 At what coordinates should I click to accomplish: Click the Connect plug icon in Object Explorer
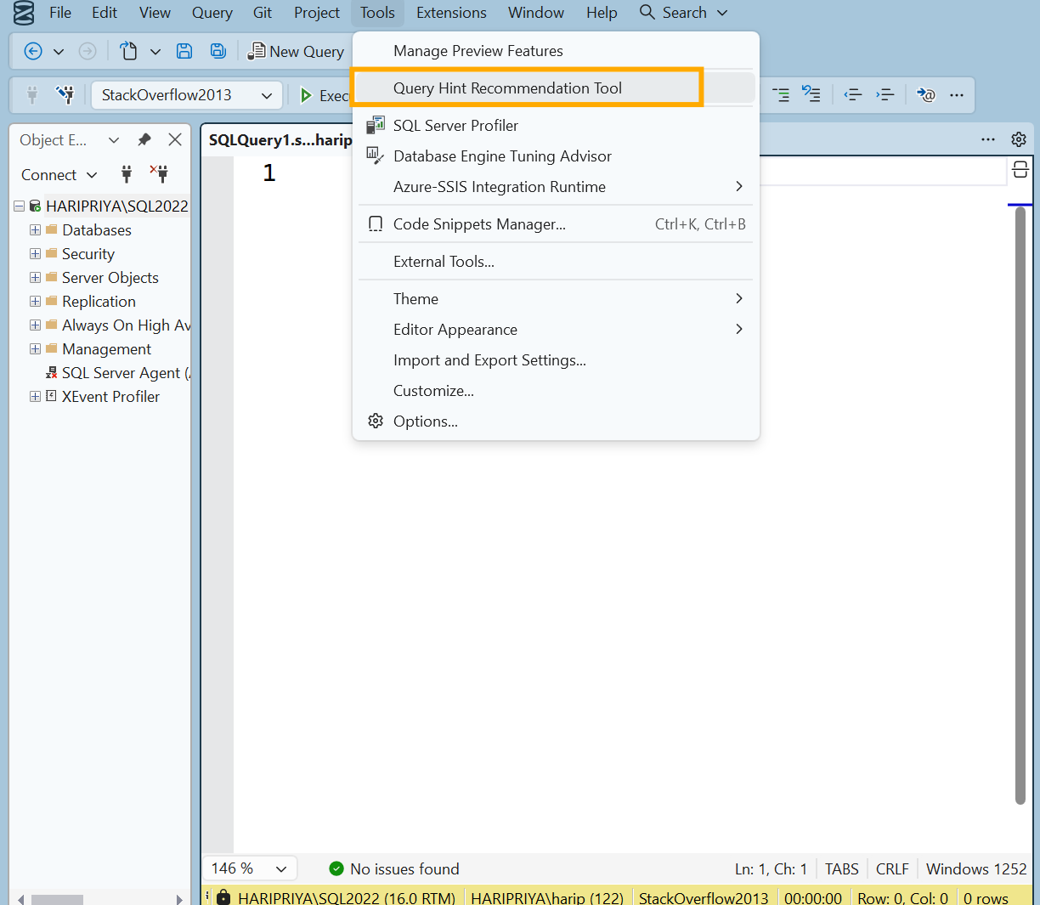coord(127,174)
